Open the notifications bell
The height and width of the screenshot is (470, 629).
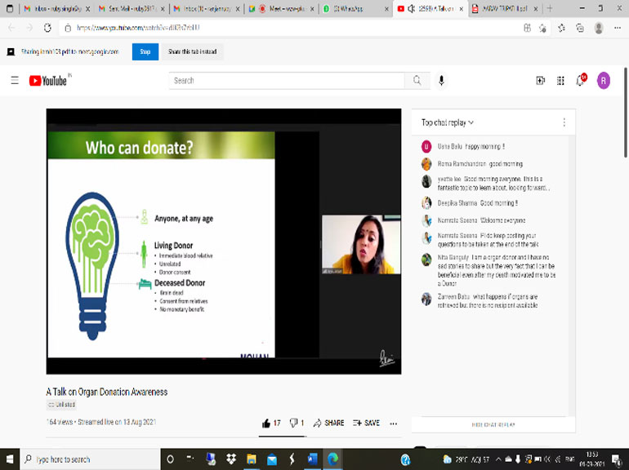581,81
